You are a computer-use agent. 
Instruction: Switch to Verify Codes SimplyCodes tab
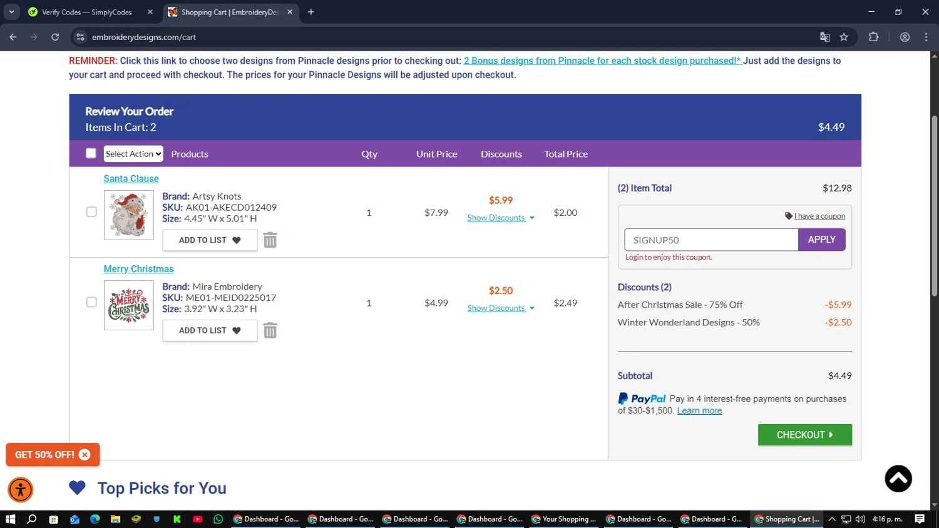(x=87, y=12)
